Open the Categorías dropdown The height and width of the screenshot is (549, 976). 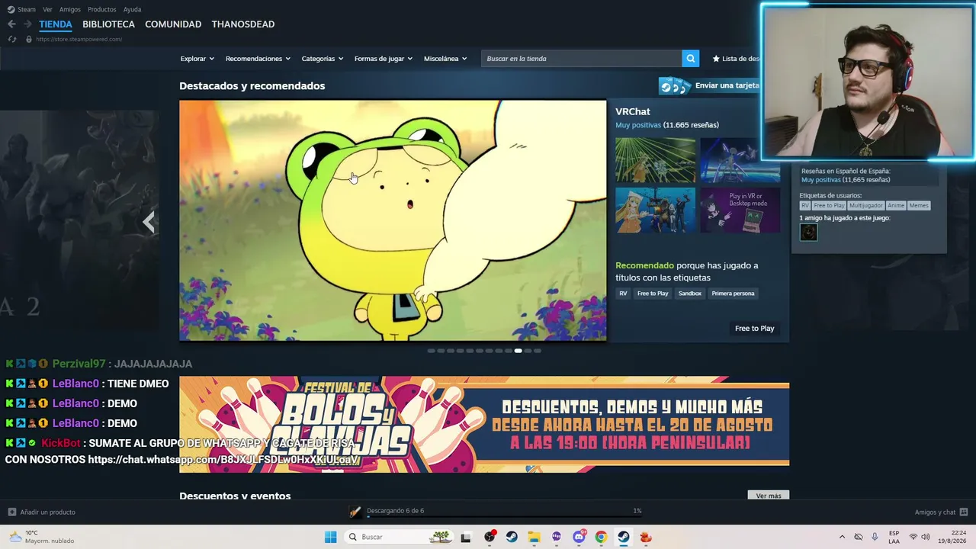(x=322, y=59)
